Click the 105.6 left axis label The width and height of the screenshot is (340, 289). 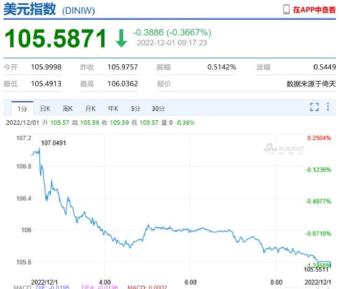tap(24, 262)
